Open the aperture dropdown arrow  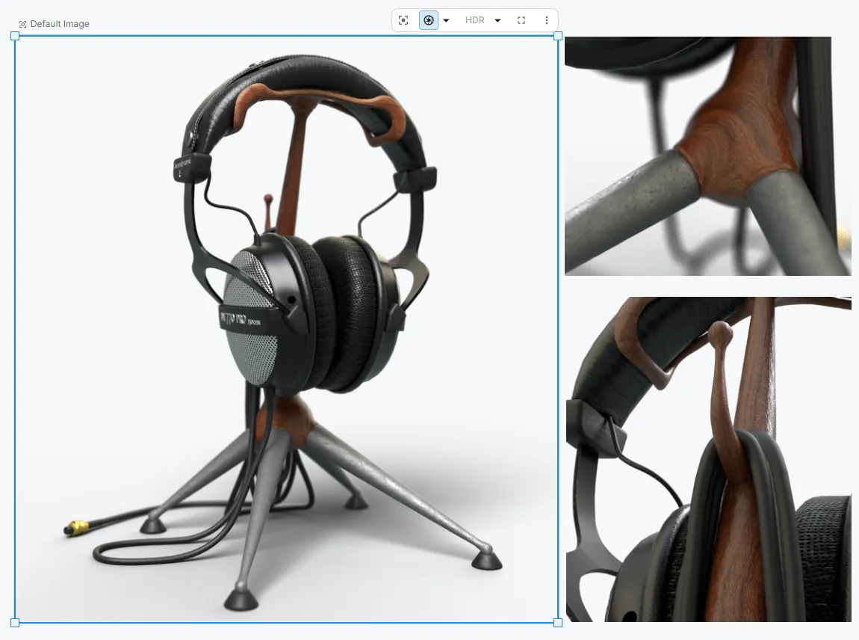(446, 20)
